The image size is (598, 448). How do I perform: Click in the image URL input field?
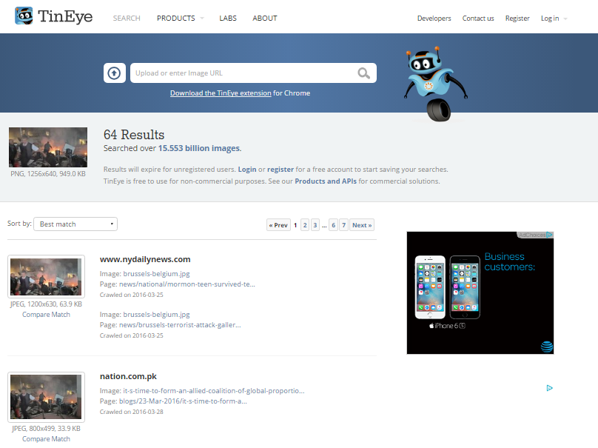click(x=241, y=73)
